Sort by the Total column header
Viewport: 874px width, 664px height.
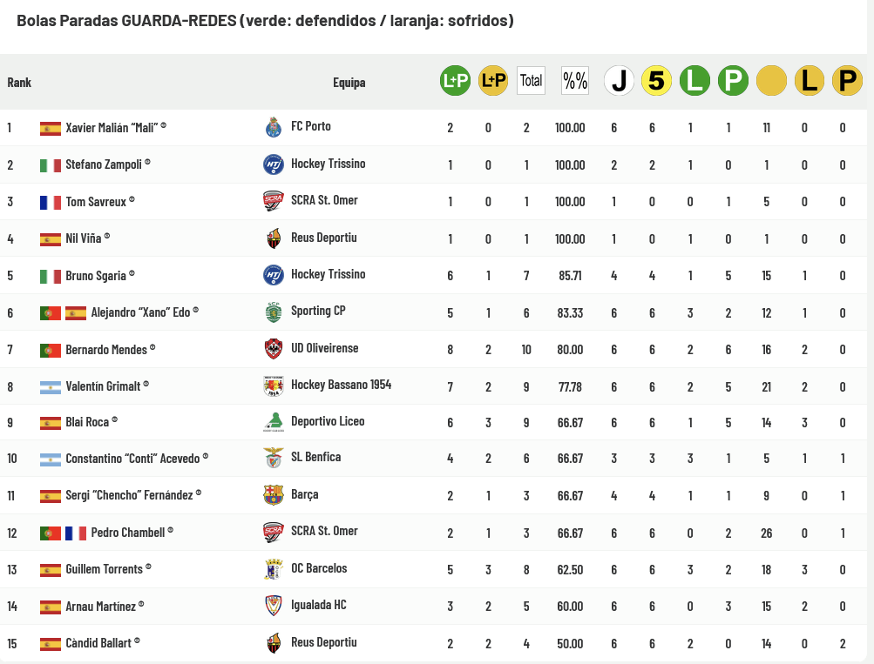(x=531, y=81)
